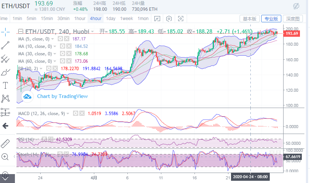The width and height of the screenshot is (310, 183).
Task: Remove the RSI (14) indicator
Action: coord(51,139)
